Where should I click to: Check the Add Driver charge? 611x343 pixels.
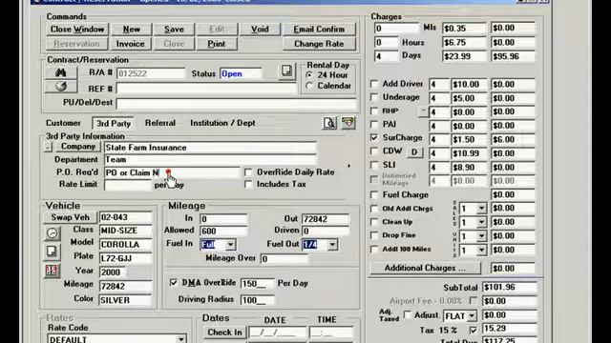[x=374, y=84]
